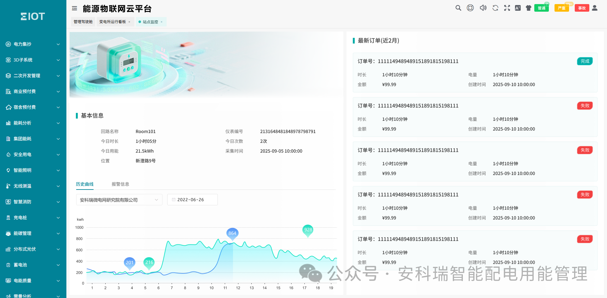Screen dimensions: 607x298
Task: Click the 新澄路9号 location value
Action: [x=146, y=161]
